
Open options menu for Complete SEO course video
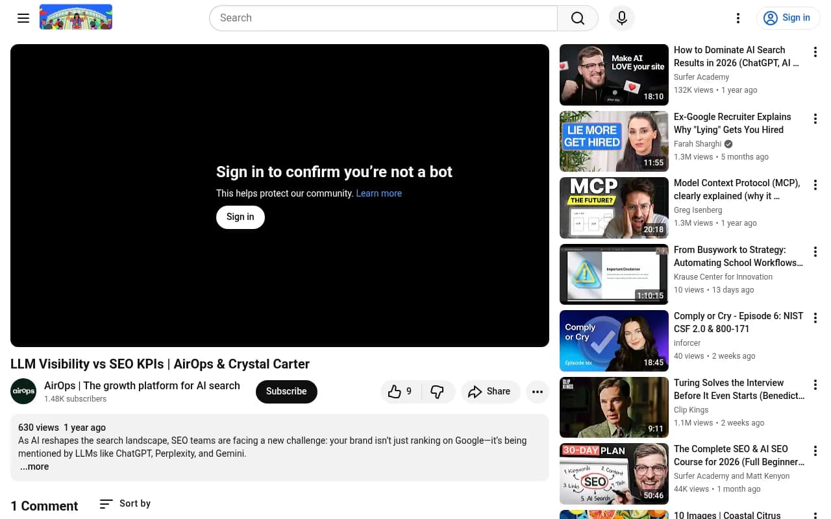click(815, 451)
